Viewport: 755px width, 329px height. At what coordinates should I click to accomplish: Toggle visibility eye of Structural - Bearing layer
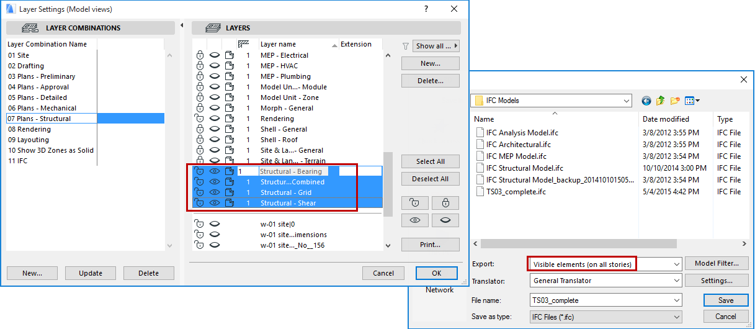[x=215, y=171]
